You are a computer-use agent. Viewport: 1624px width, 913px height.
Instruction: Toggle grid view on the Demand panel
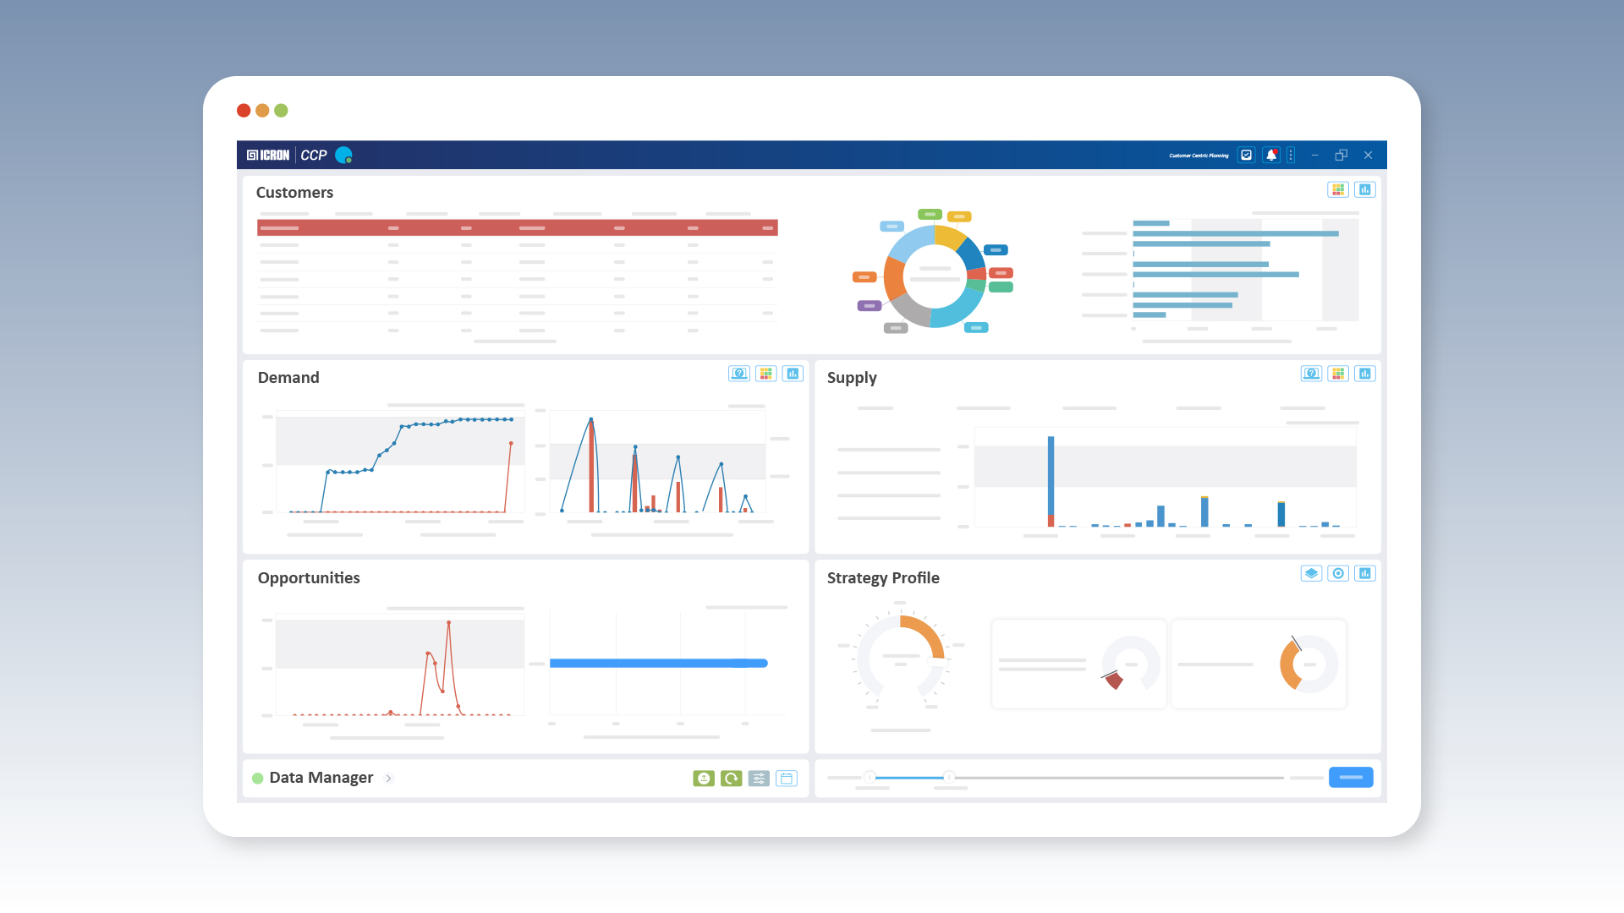tap(766, 373)
